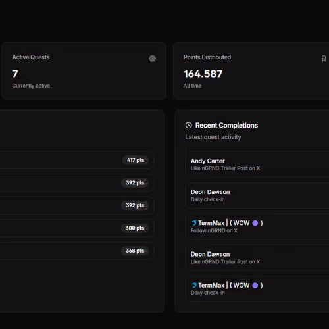
Task: Select the 417 pts badge
Action: 136,160
